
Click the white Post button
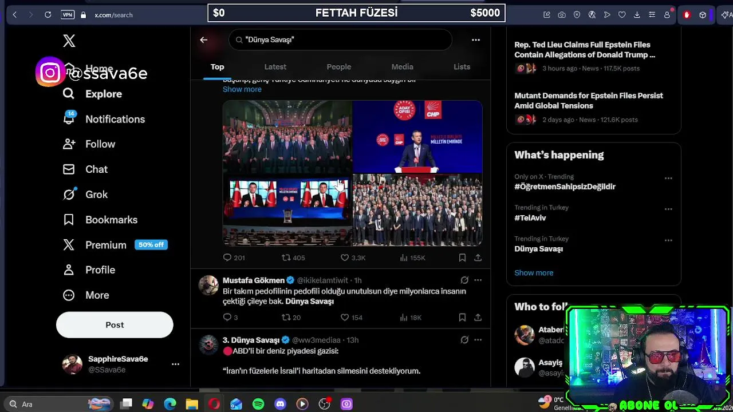[115, 324]
